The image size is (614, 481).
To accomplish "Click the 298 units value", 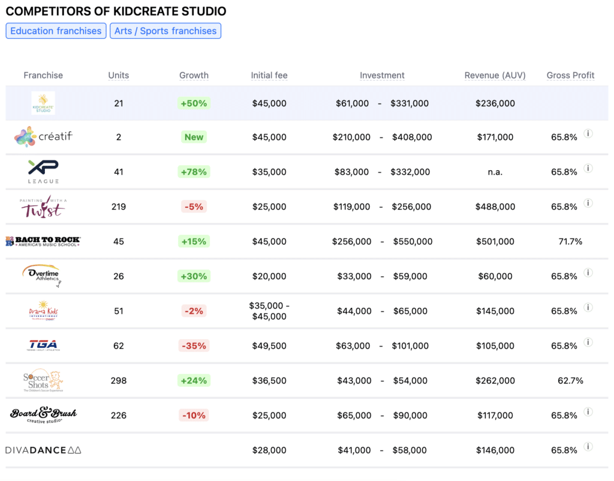I will (118, 380).
